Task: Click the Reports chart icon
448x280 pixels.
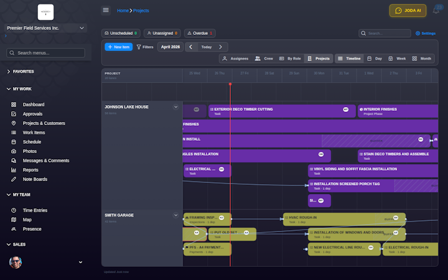Action: (14, 170)
